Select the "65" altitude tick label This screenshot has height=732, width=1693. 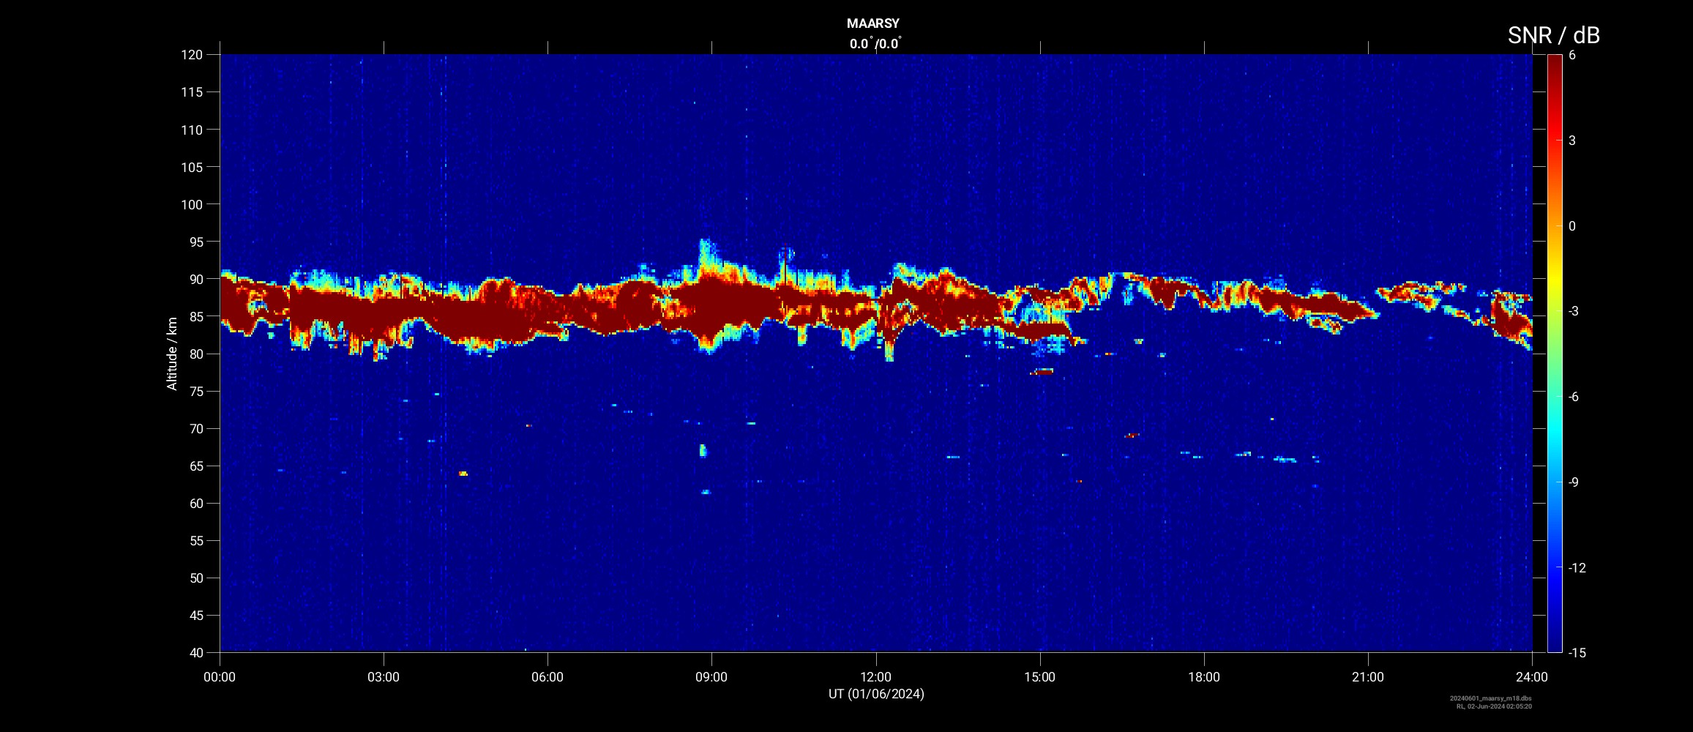tap(195, 466)
